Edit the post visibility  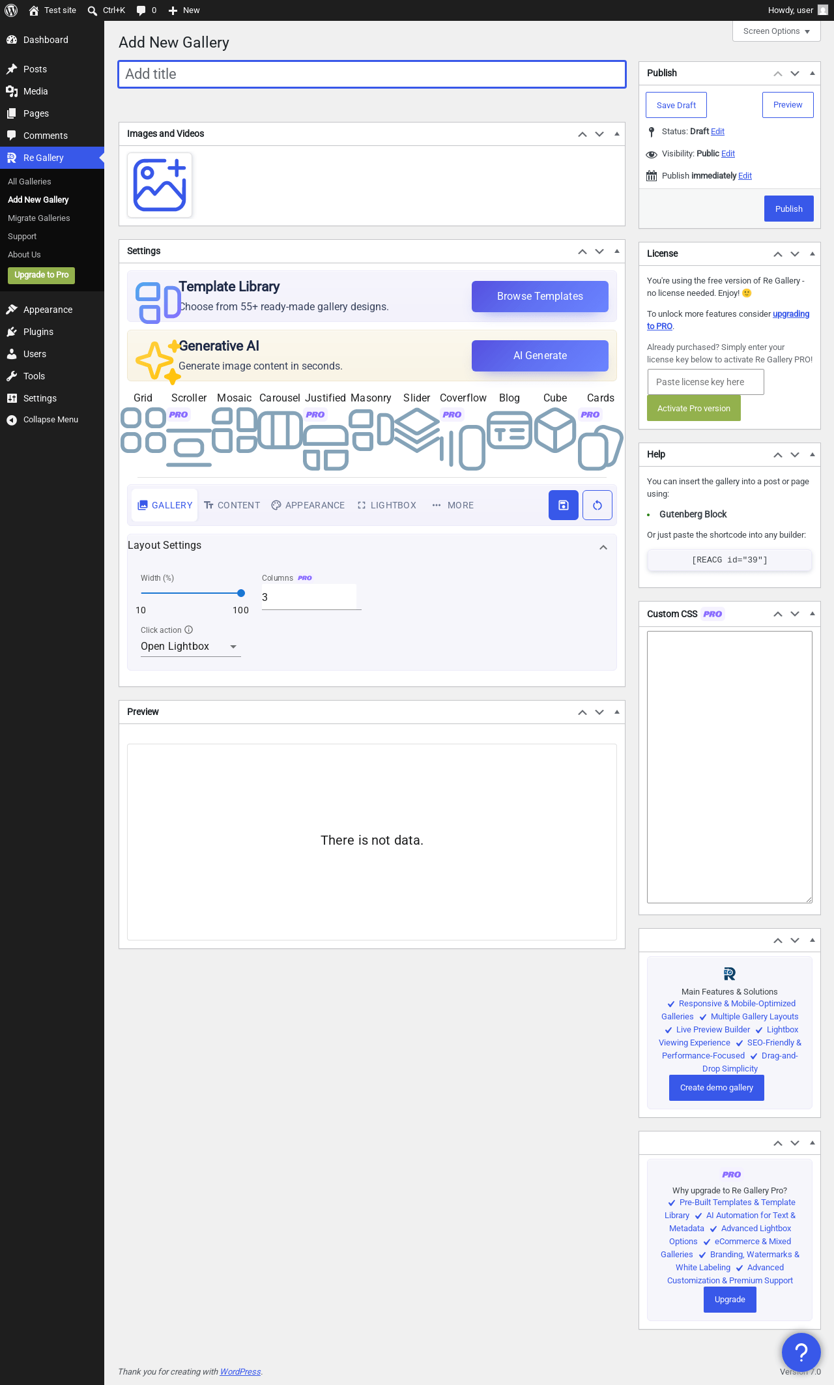pyautogui.click(x=728, y=154)
